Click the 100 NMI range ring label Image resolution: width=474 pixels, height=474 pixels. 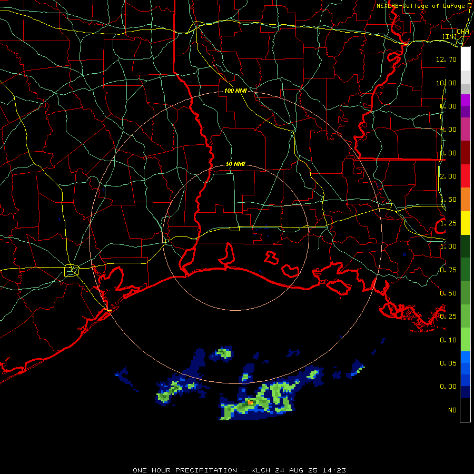tap(235, 91)
